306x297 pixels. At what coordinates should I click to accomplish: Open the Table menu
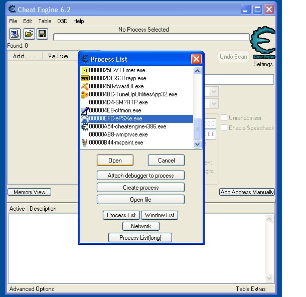click(x=45, y=21)
